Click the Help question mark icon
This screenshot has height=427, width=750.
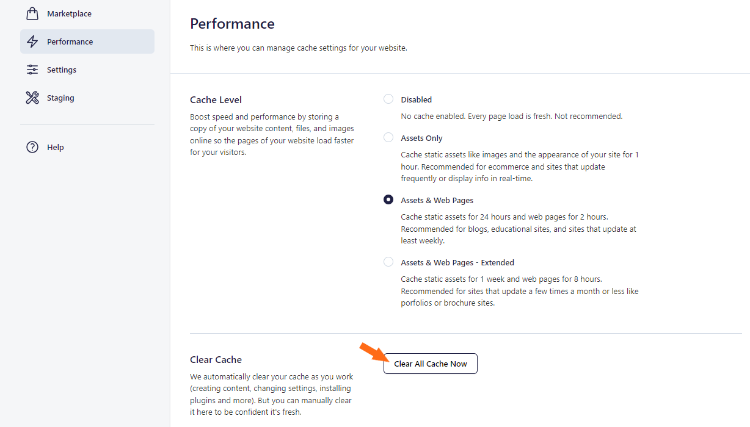pos(32,146)
